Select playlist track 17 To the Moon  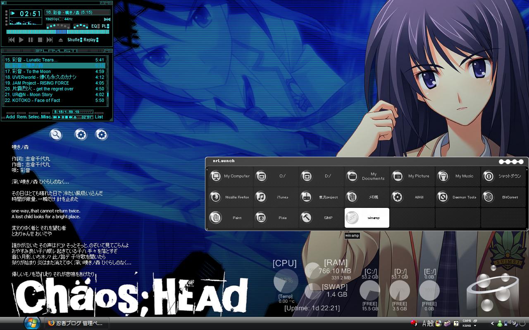click(55, 71)
